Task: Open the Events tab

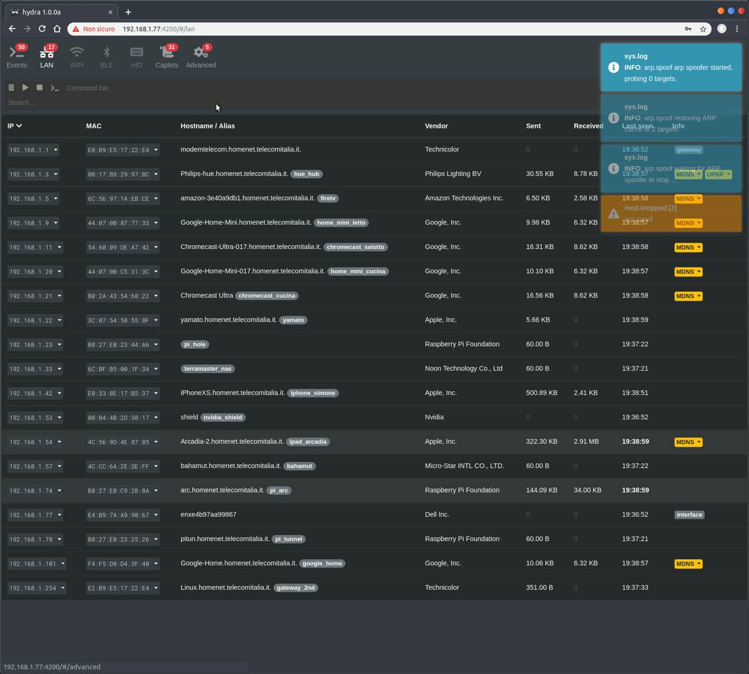Action: tap(17, 57)
